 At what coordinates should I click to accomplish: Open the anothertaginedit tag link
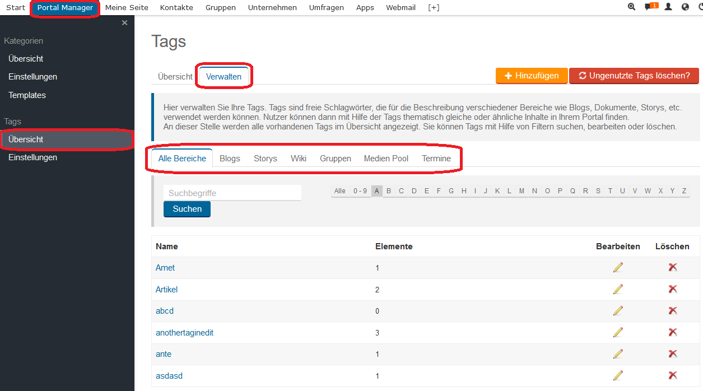184,333
